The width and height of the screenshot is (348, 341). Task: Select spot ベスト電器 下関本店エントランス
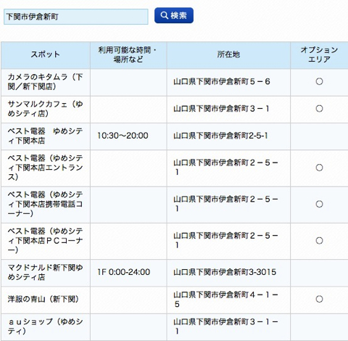click(45, 168)
